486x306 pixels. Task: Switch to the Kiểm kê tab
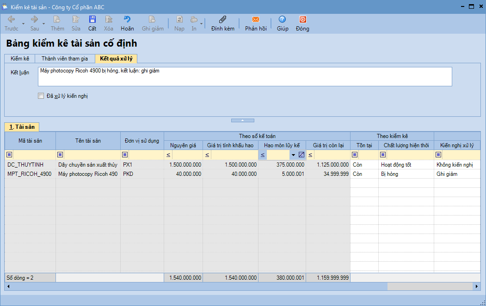pos(20,59)
